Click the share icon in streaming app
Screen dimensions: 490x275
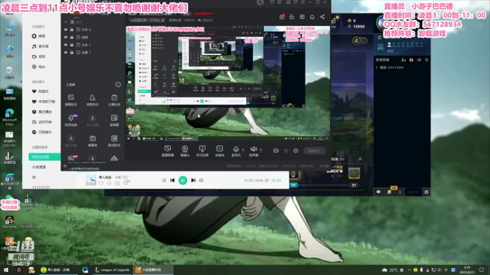[322, 17]
